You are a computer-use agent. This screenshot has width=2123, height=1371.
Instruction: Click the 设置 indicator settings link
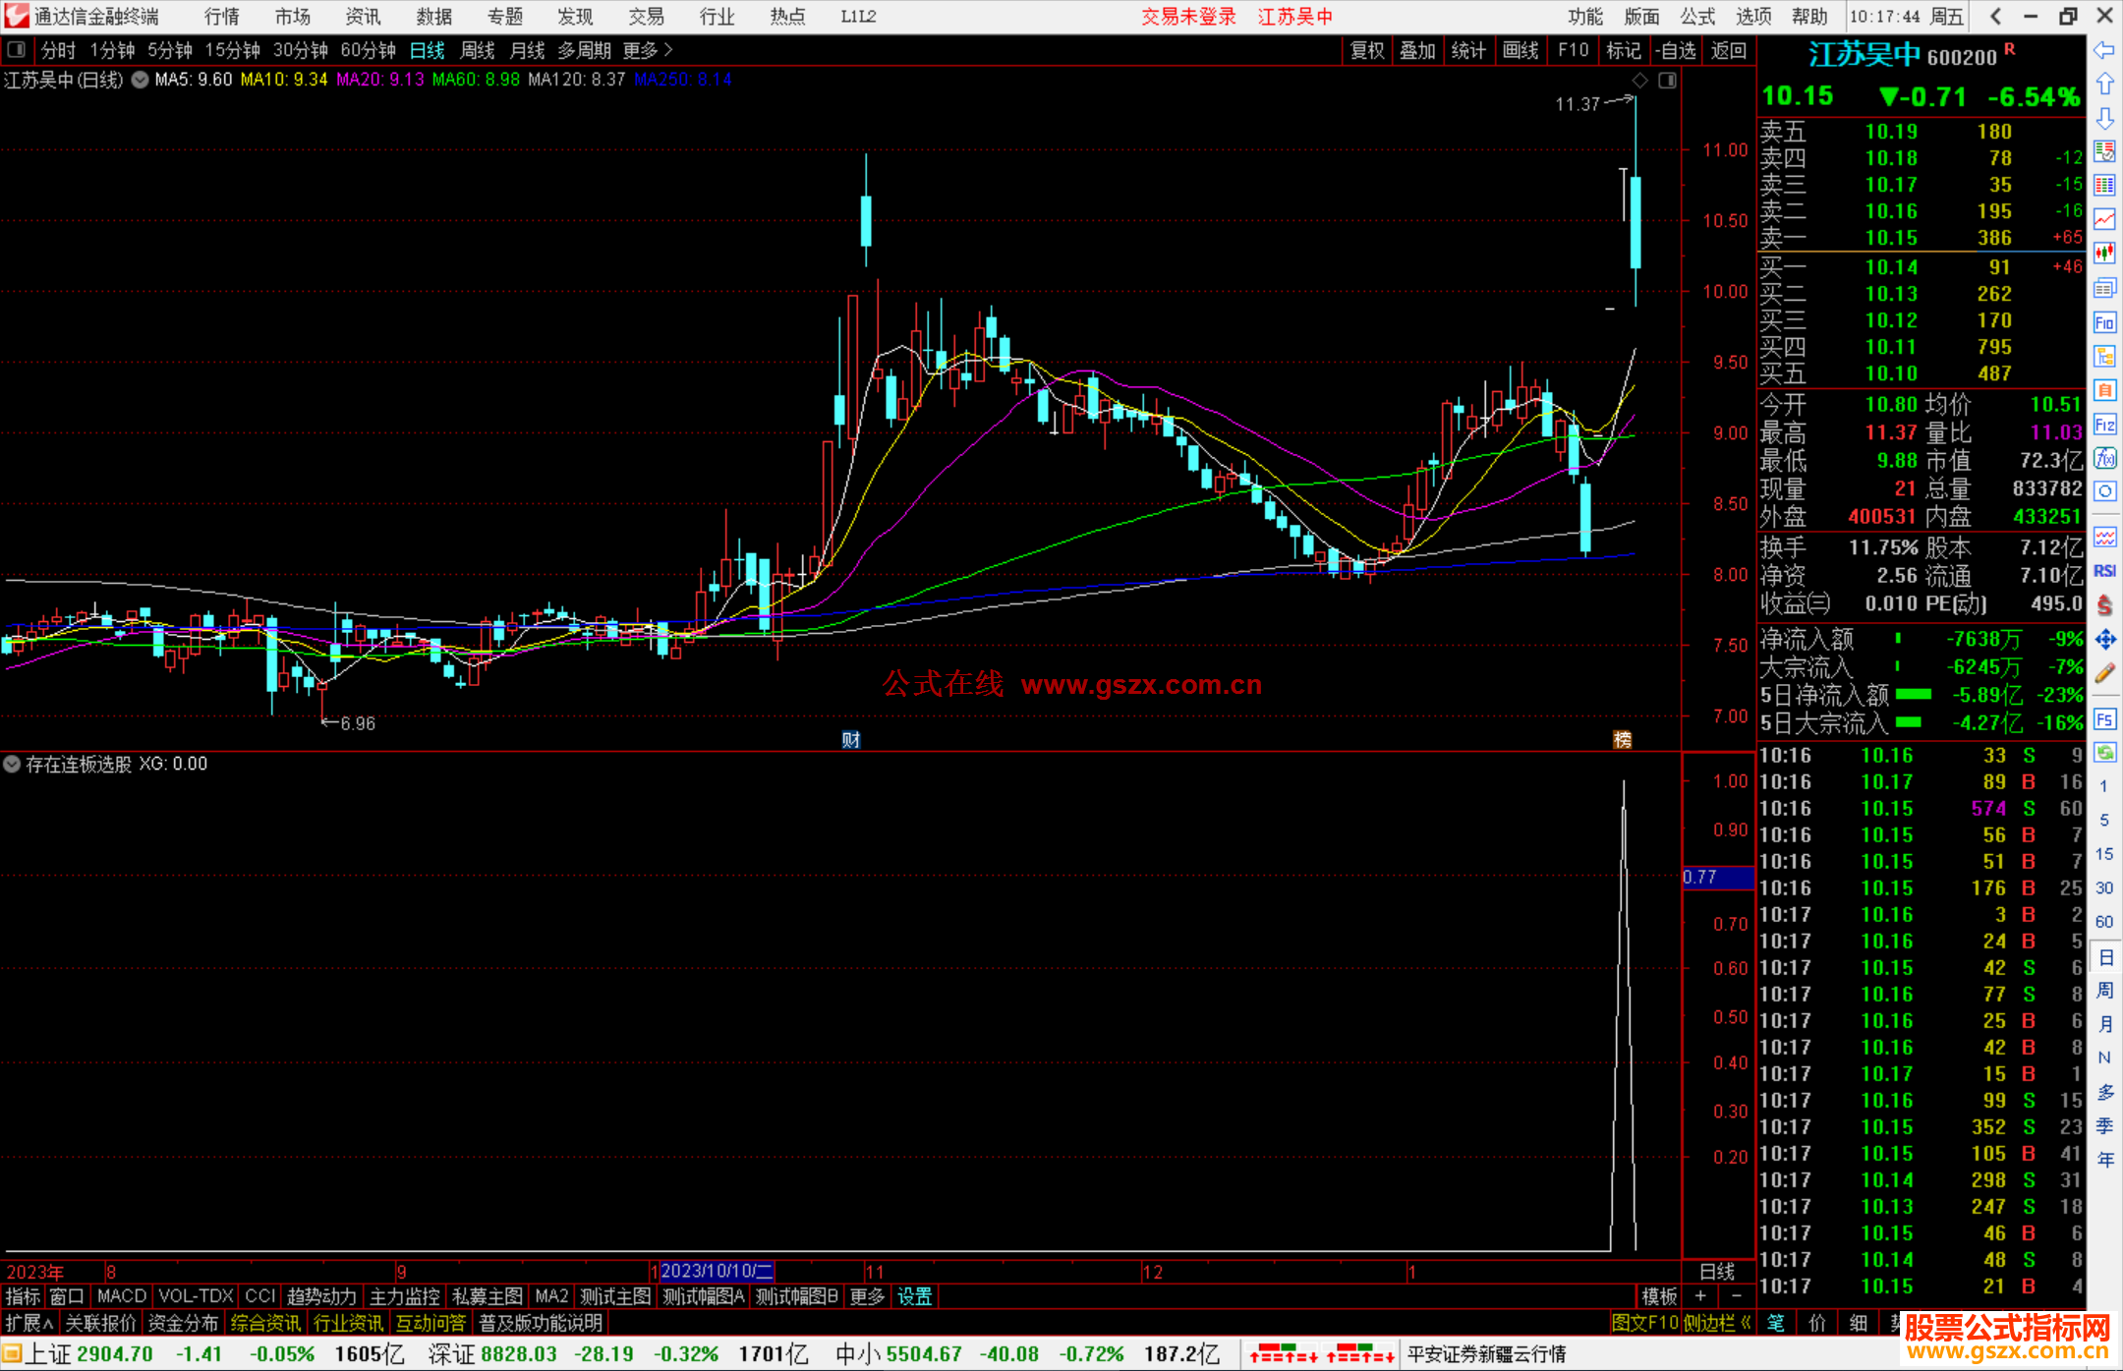click(x=914, y=1296)
